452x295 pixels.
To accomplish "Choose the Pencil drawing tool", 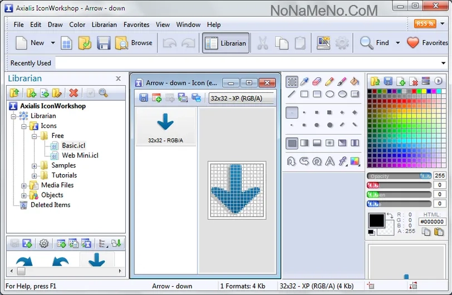I will pos(330,82).
